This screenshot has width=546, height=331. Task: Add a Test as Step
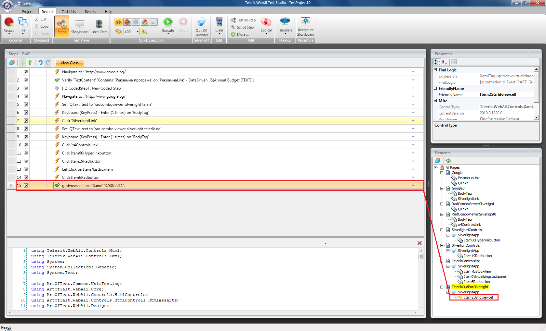coord(243,20)
